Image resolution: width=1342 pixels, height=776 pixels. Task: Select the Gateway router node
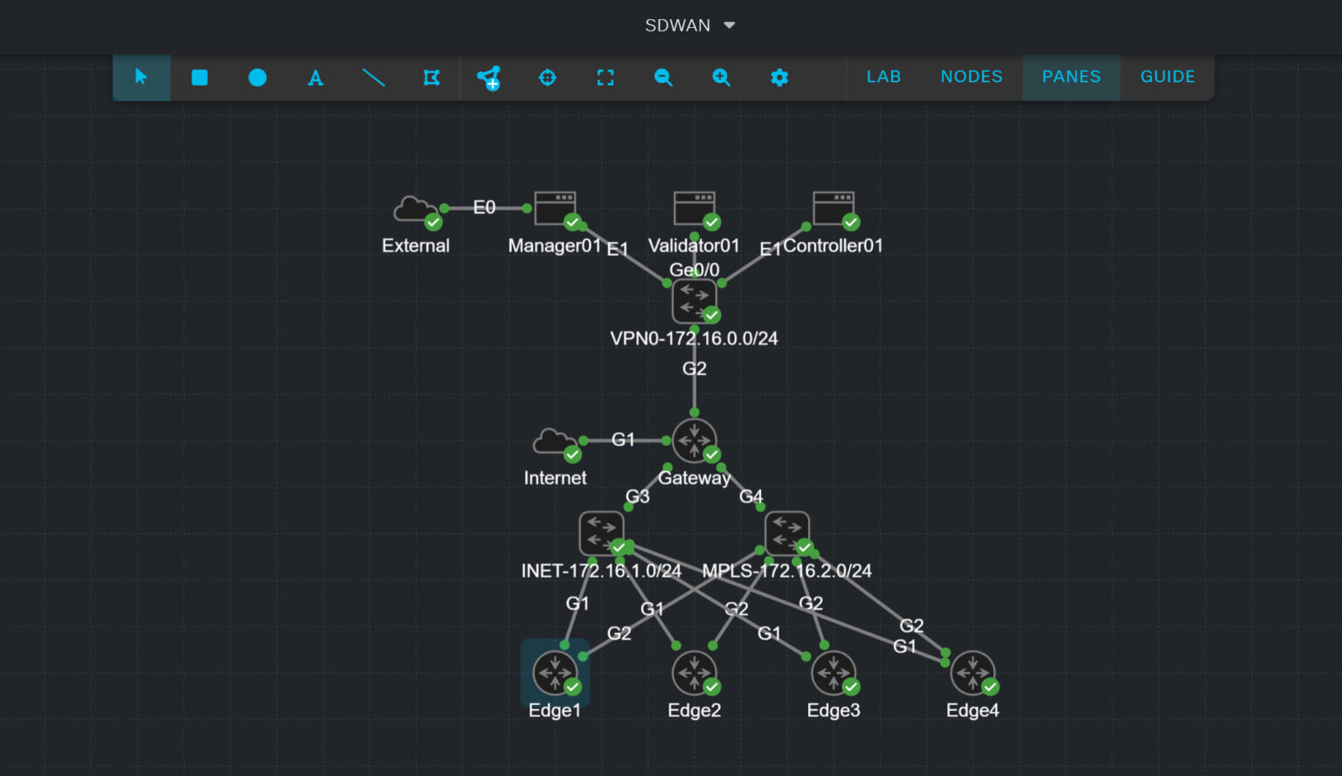(x=695, y=440)
